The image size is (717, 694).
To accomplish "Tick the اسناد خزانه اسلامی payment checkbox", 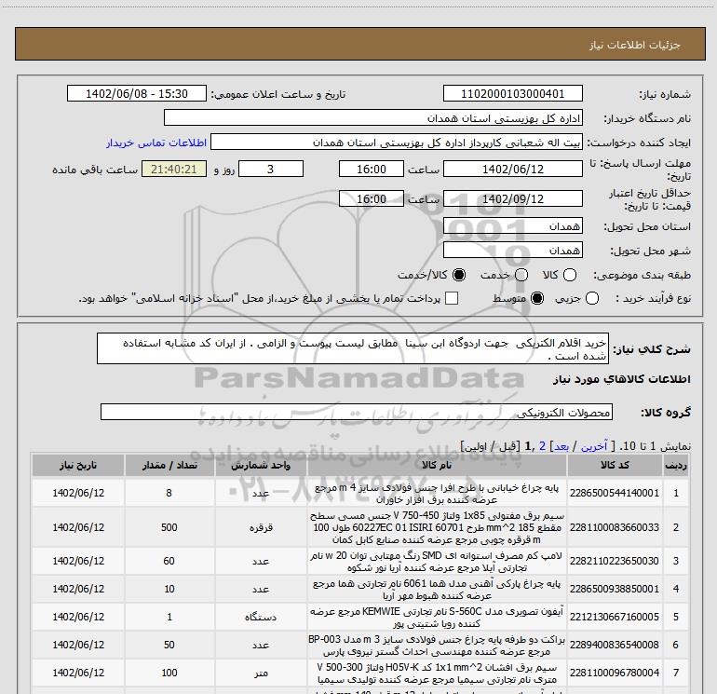I will point(452,298).
